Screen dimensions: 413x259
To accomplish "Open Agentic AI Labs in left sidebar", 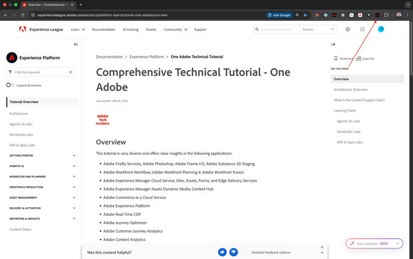I will coord(21,124).
